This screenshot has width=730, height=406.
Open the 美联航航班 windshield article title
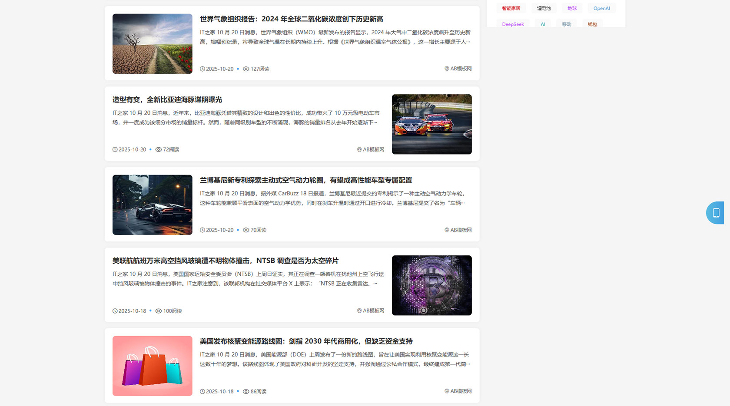[225, 261]
